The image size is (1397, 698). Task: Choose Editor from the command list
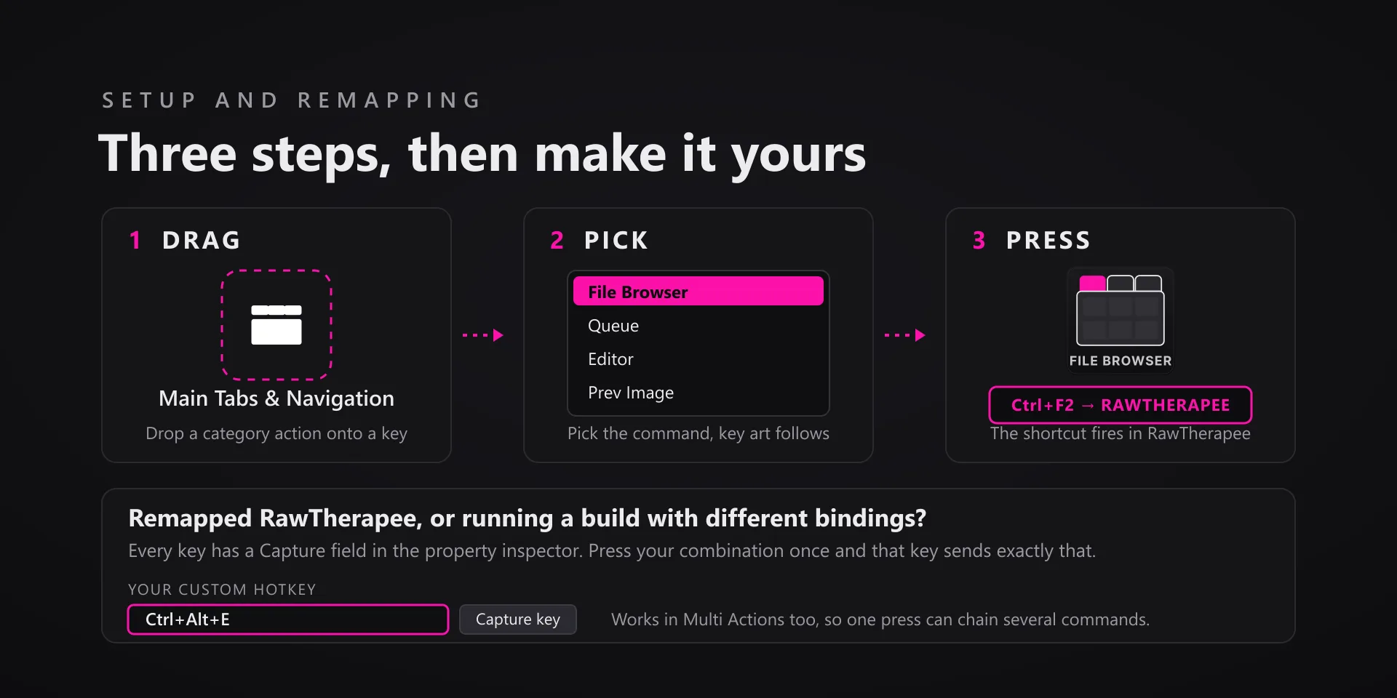pyautogui.click(x=698, y=359)
